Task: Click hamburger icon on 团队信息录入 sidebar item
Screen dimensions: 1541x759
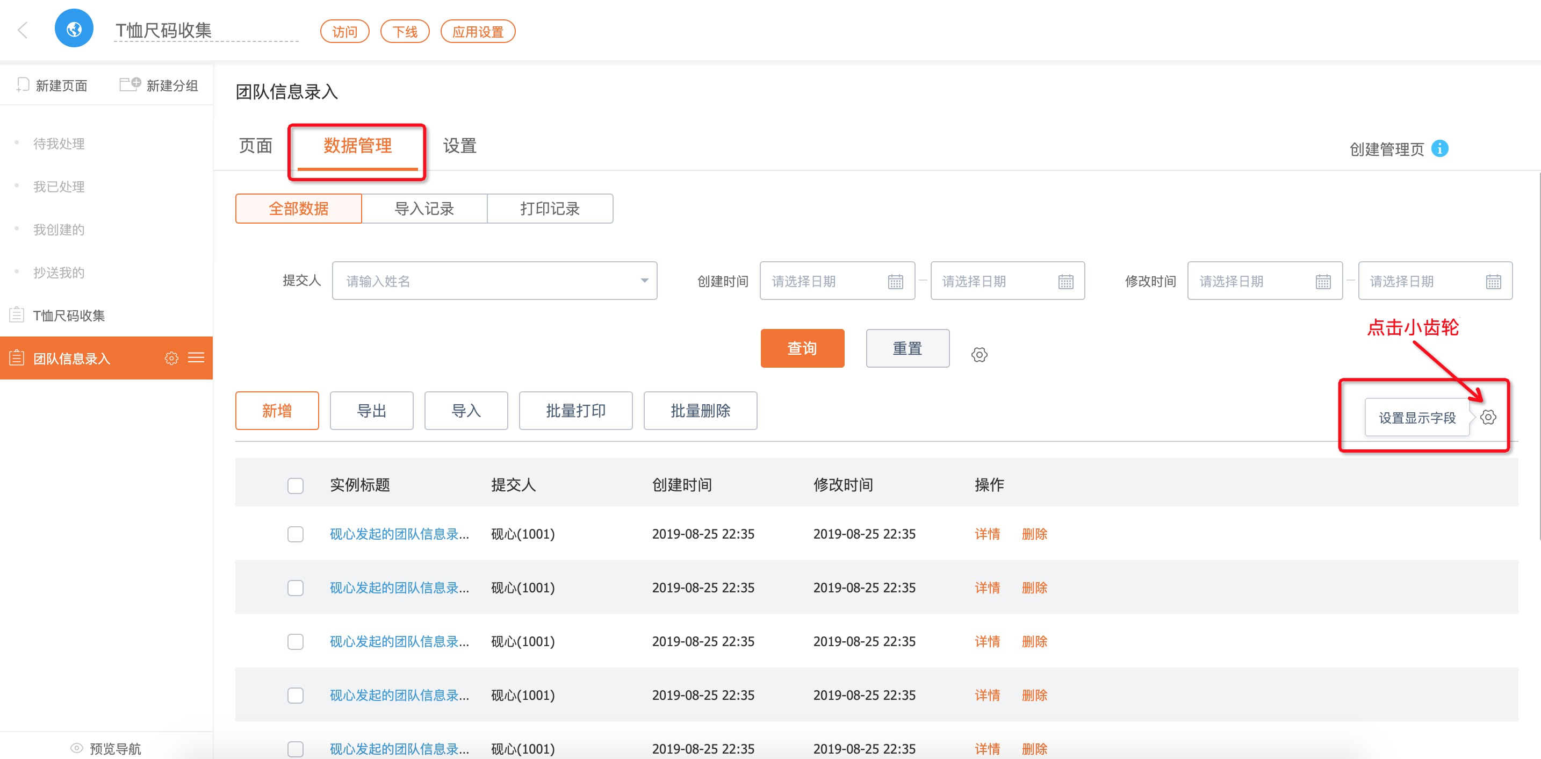Action: point(196,358)
